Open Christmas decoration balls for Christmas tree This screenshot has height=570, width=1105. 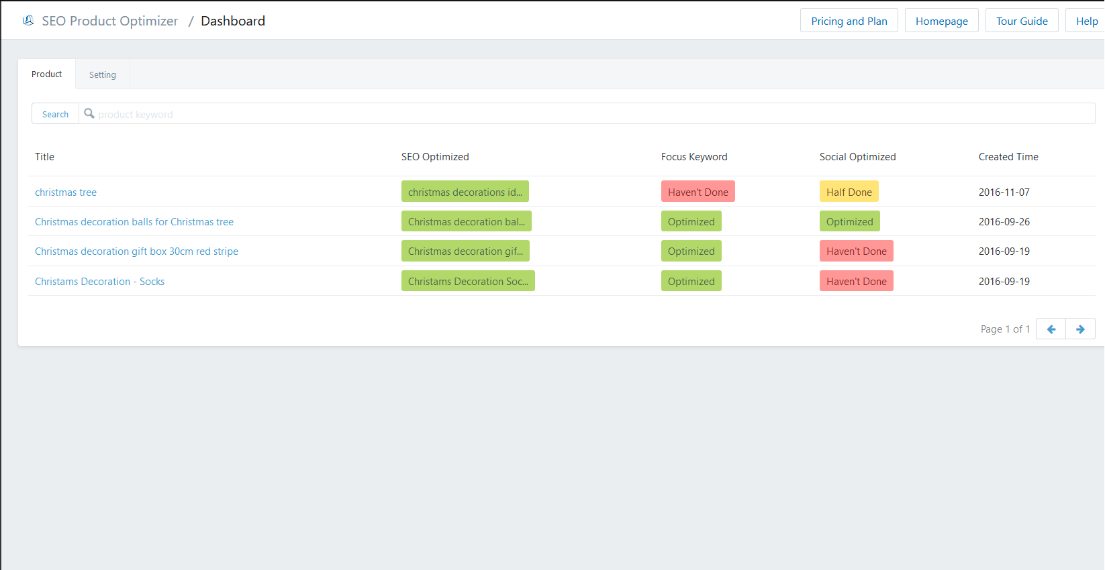(x=134, y=222)
